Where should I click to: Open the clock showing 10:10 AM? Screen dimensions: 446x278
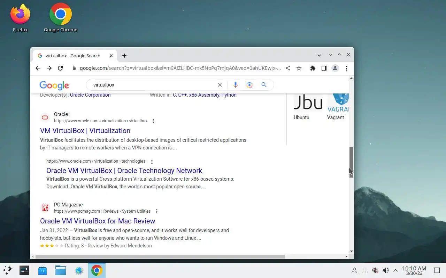(414, 270)
